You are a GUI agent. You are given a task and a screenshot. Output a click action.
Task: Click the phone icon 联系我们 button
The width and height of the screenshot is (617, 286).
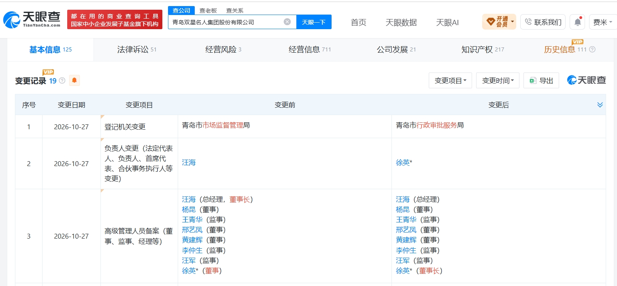[543, 22]
